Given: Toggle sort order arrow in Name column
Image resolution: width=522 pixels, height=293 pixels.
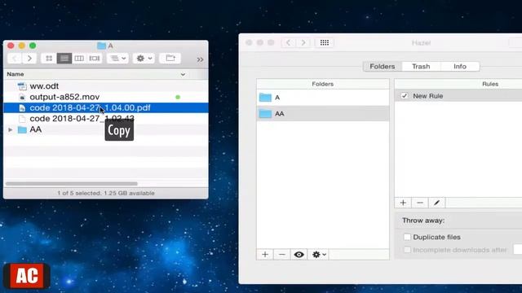Looking at the screenshot, I should pyautogui.click(x=183, y=74).
